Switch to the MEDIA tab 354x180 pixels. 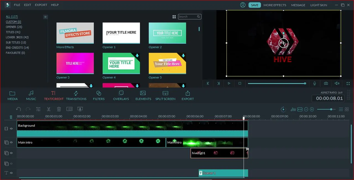point(12,95)
